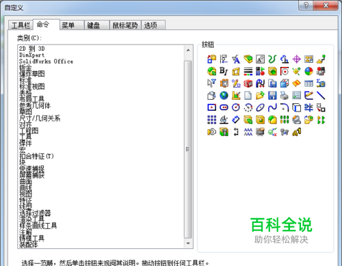Screen dimensions: 342x266
Task: Click the sigma measuring tape icon
Action: pos(321,83)
